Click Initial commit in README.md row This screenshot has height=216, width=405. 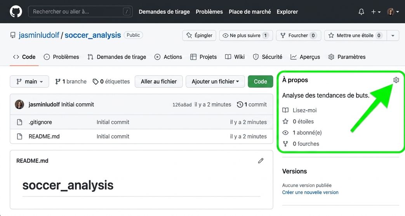(113, 136)
